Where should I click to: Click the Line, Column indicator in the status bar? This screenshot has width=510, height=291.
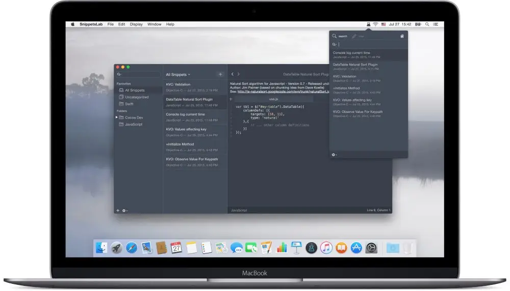pyautogui.click(x=378, y=210)
